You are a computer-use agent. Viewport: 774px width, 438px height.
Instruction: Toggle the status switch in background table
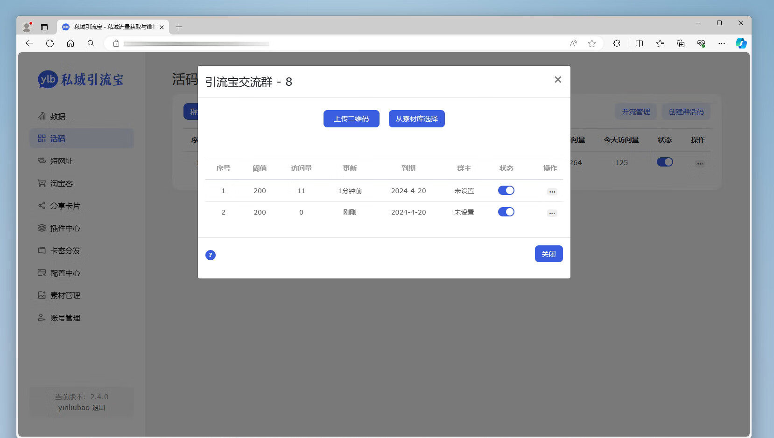(x=664, y=162)
